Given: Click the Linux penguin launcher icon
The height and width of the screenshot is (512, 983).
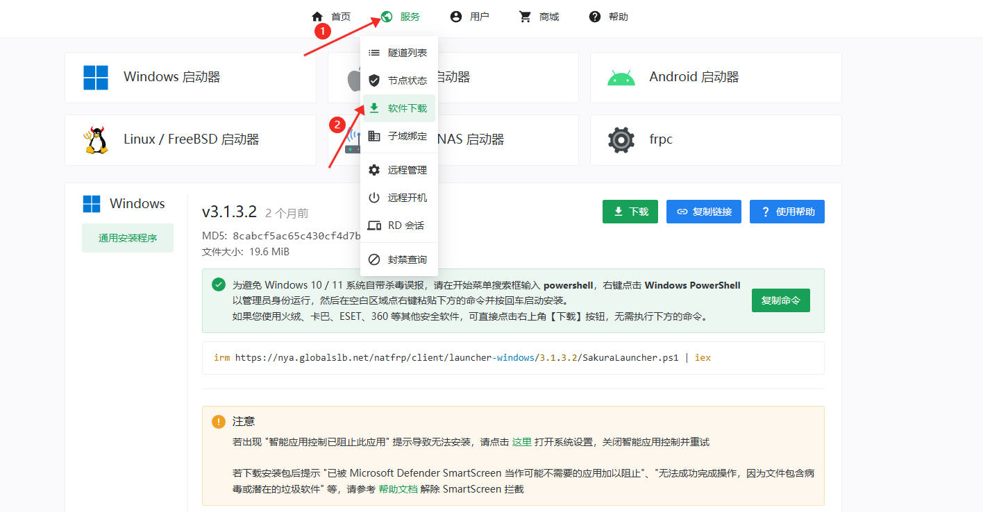Looking at the screenshot, I should coord(96,140).
